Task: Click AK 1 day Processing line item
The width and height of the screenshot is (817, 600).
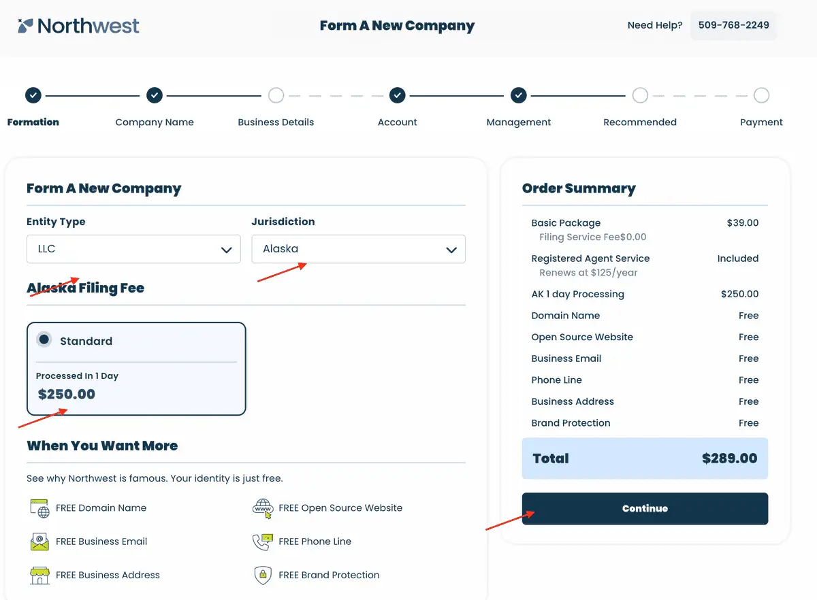Action: click(x=577, y=294)
